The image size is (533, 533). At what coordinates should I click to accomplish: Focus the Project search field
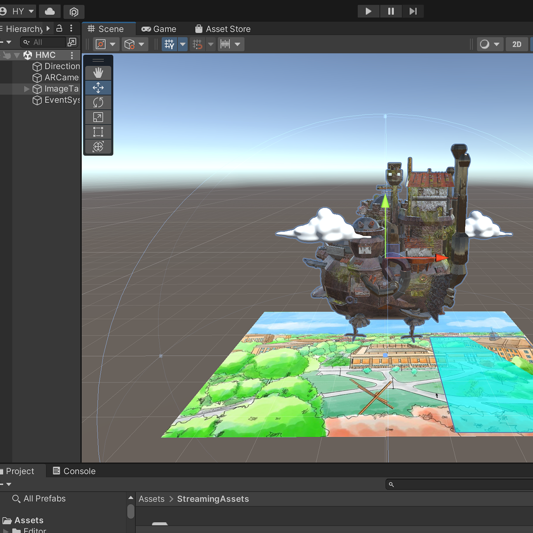click(459, 484)
